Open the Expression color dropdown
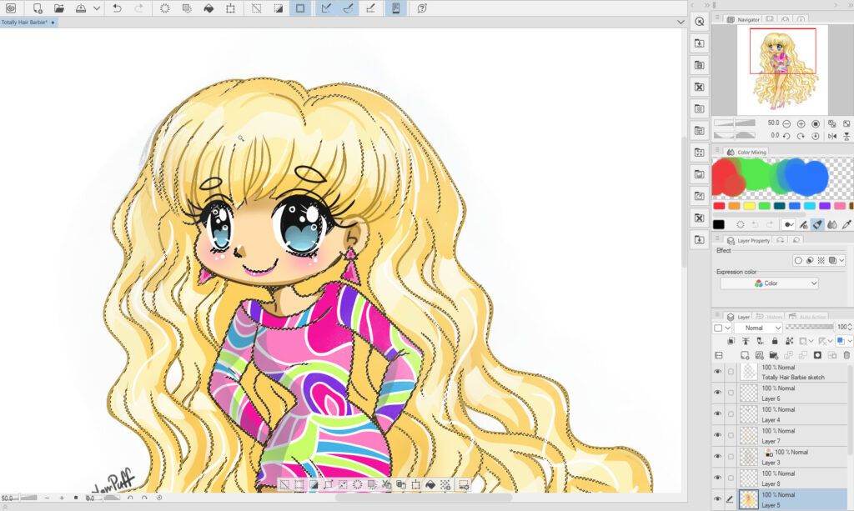Screen dimensions: 854x511 coord(769,283)
